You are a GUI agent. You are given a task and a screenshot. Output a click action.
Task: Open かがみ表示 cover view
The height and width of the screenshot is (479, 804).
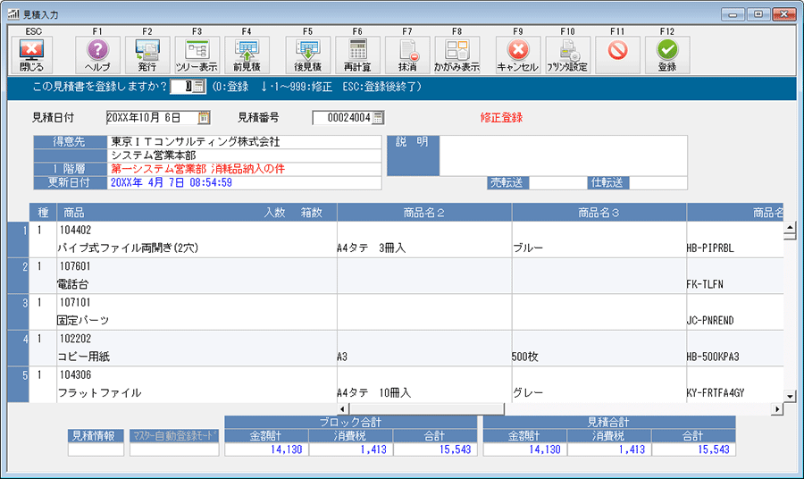456,55
